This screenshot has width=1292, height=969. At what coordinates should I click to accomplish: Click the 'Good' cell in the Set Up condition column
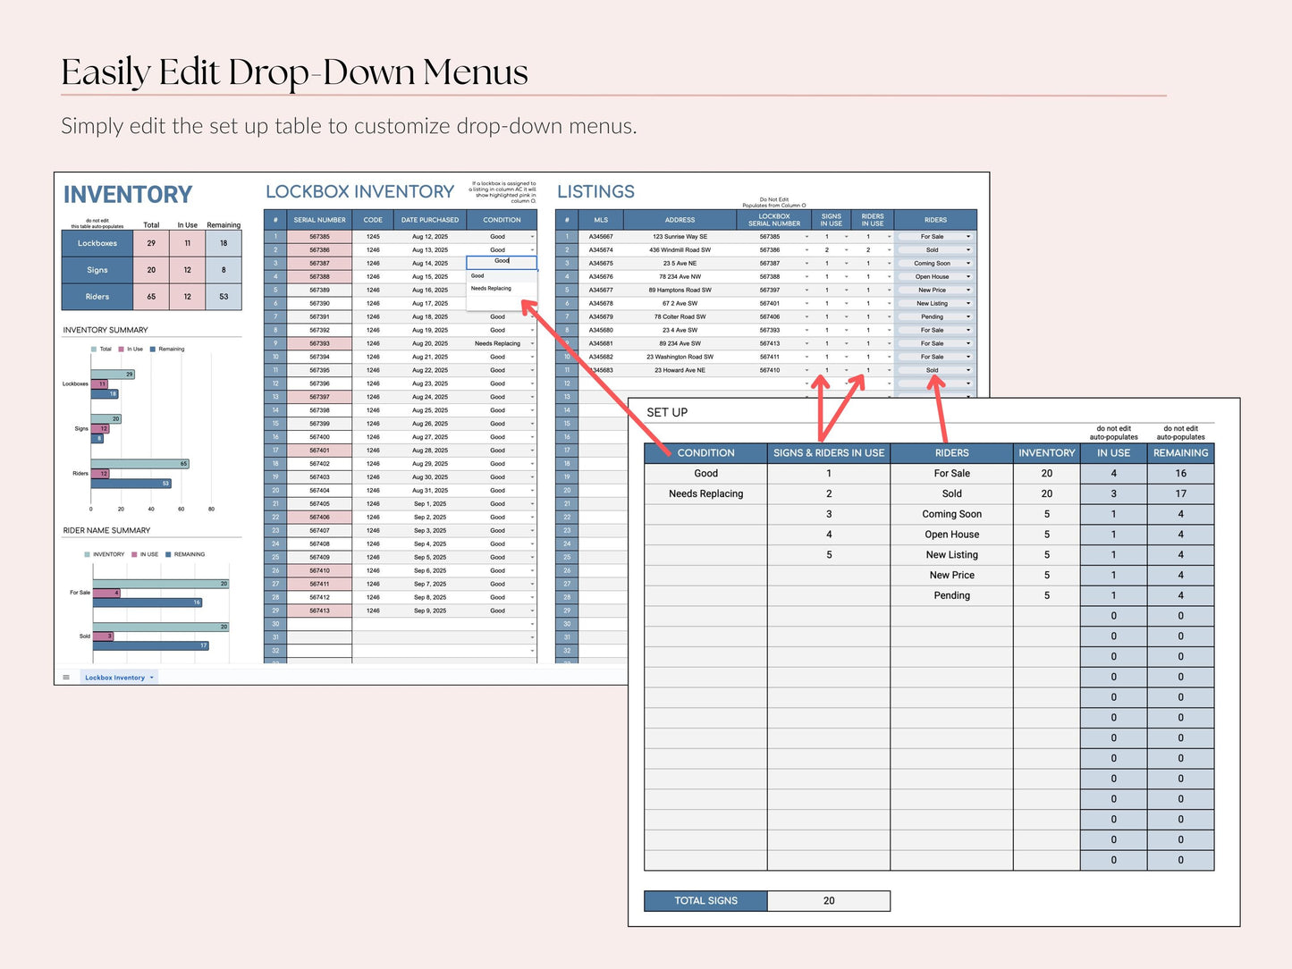705,474
